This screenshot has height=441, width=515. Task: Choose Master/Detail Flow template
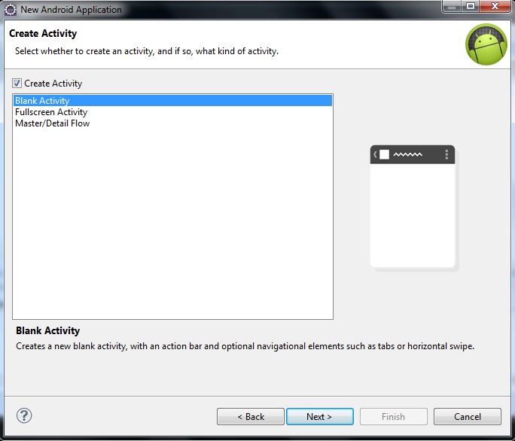172,123
